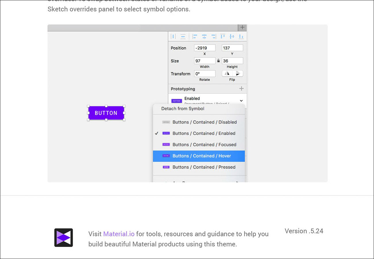Click the Prototyping section header

point(183,89)
